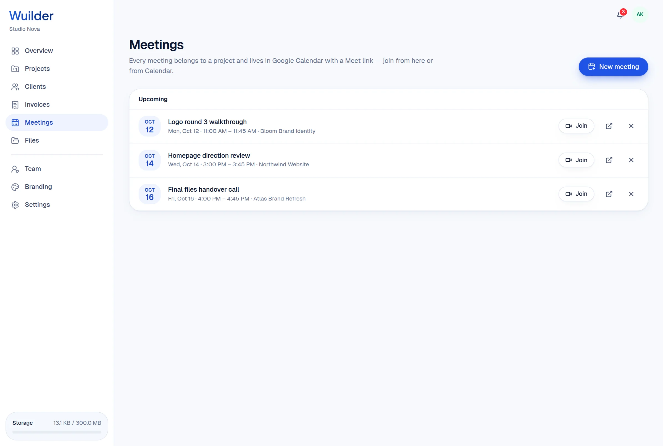Click the Projects folder icon in sidebar
Image resolution: width=663 pixels, height=446 pixels.
coord(15,69)
